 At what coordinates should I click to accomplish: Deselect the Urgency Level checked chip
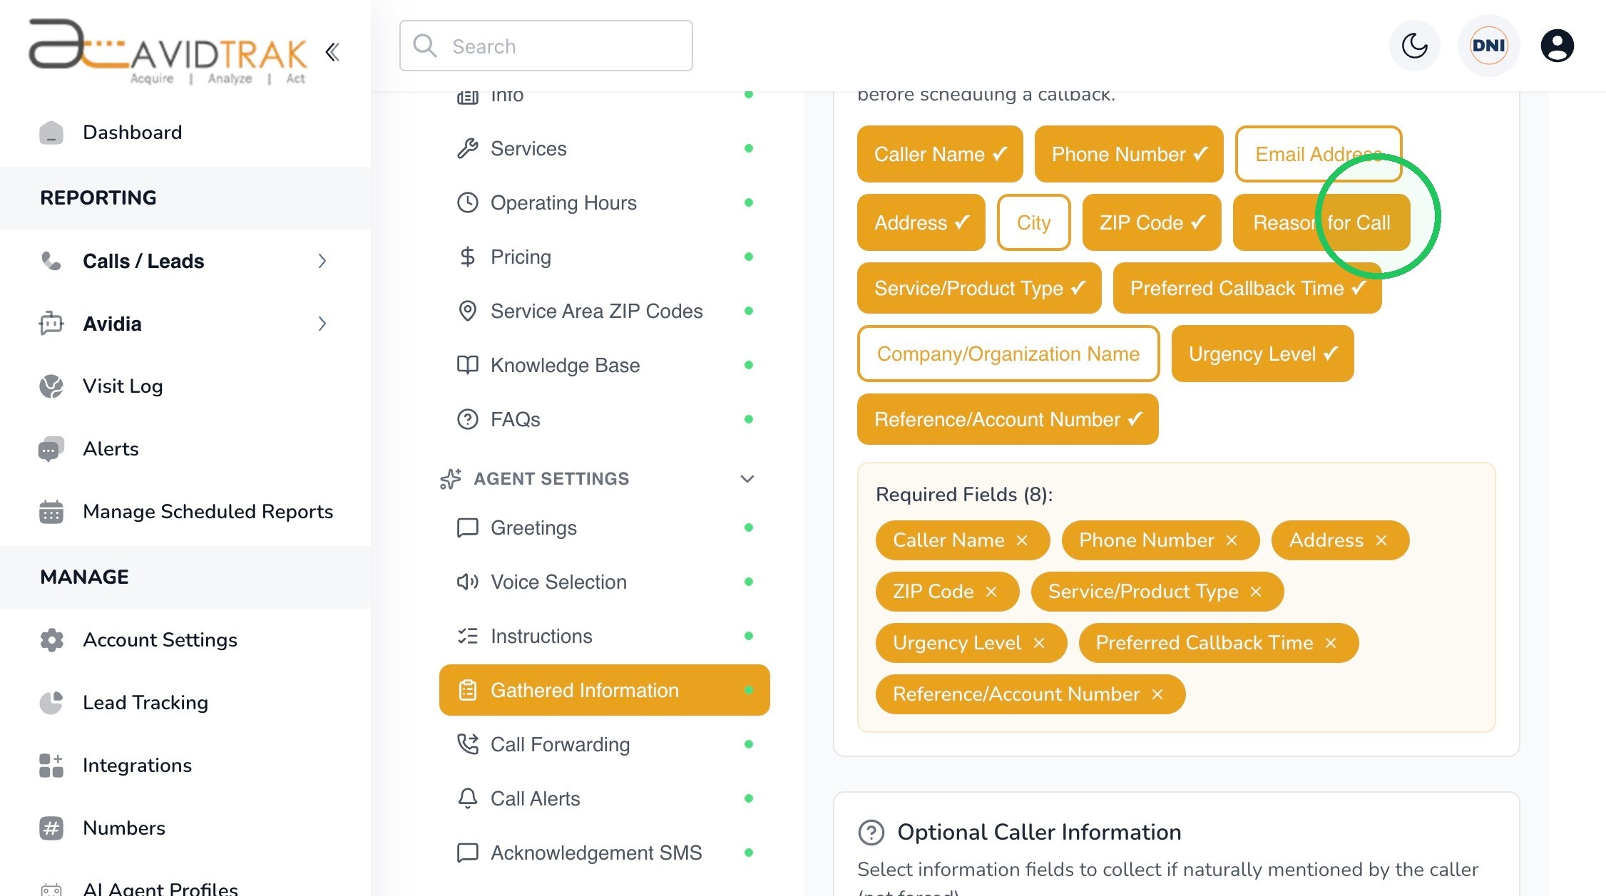tap(1262, 354)
